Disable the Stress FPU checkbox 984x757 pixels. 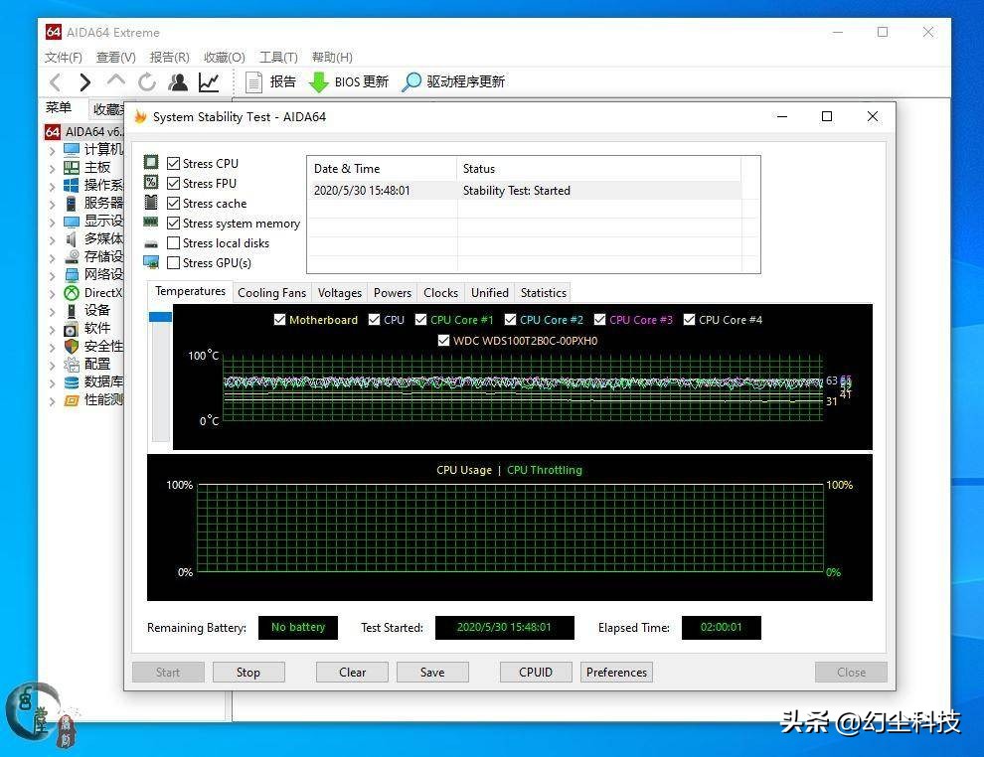pos(174,184)
